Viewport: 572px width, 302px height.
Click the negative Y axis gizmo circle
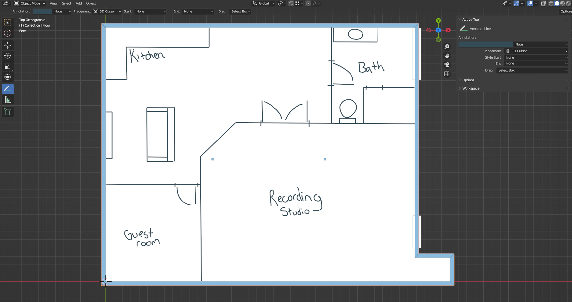(x=438, y=40)
